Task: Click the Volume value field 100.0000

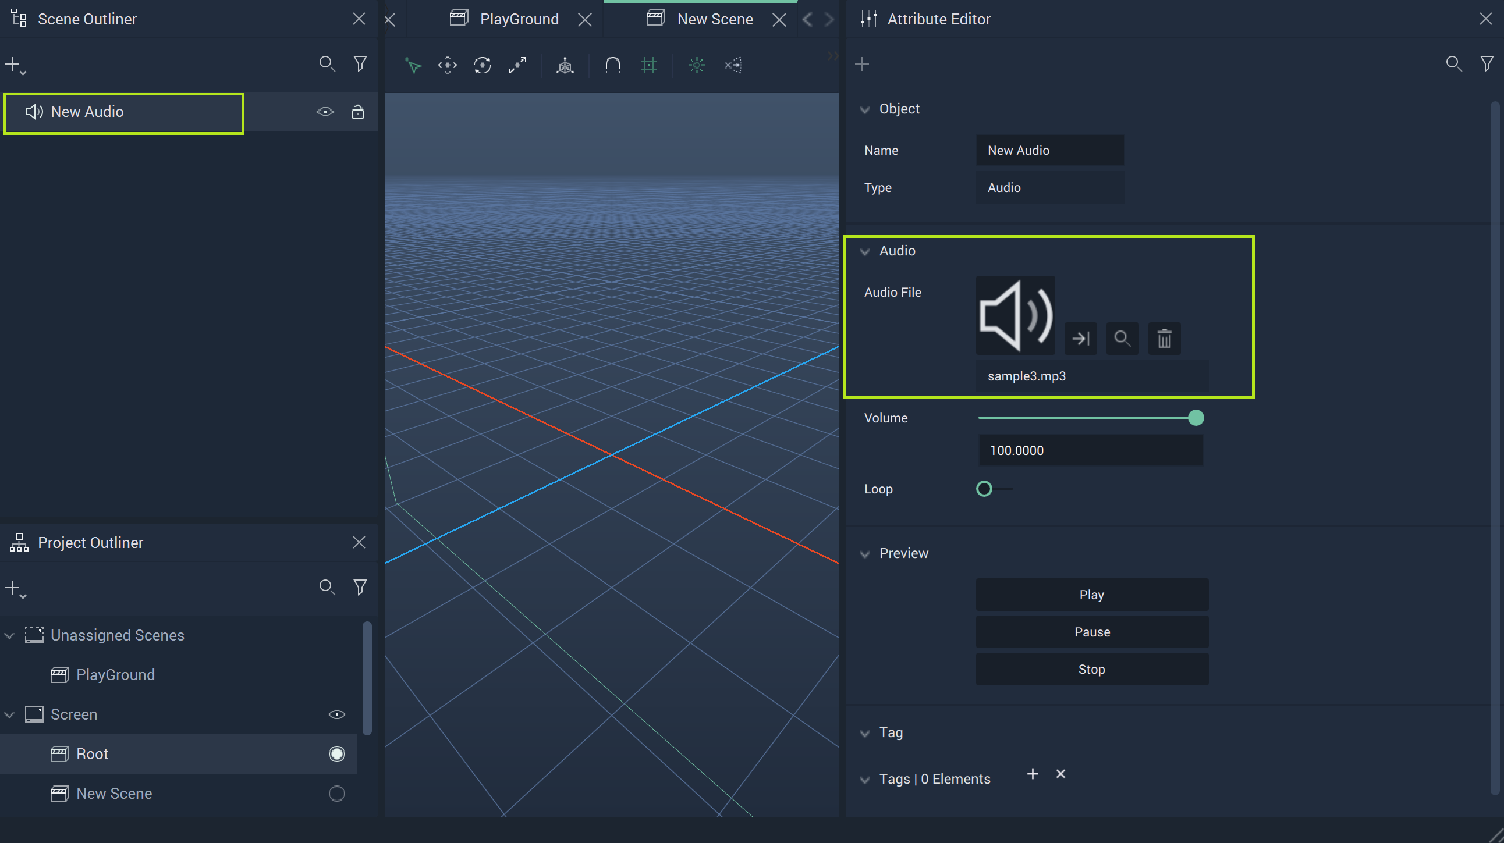Action: (1091, 451)
